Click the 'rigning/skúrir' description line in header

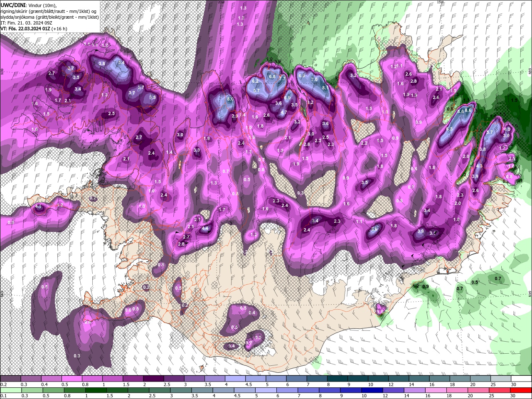click(x=49, y=11)
